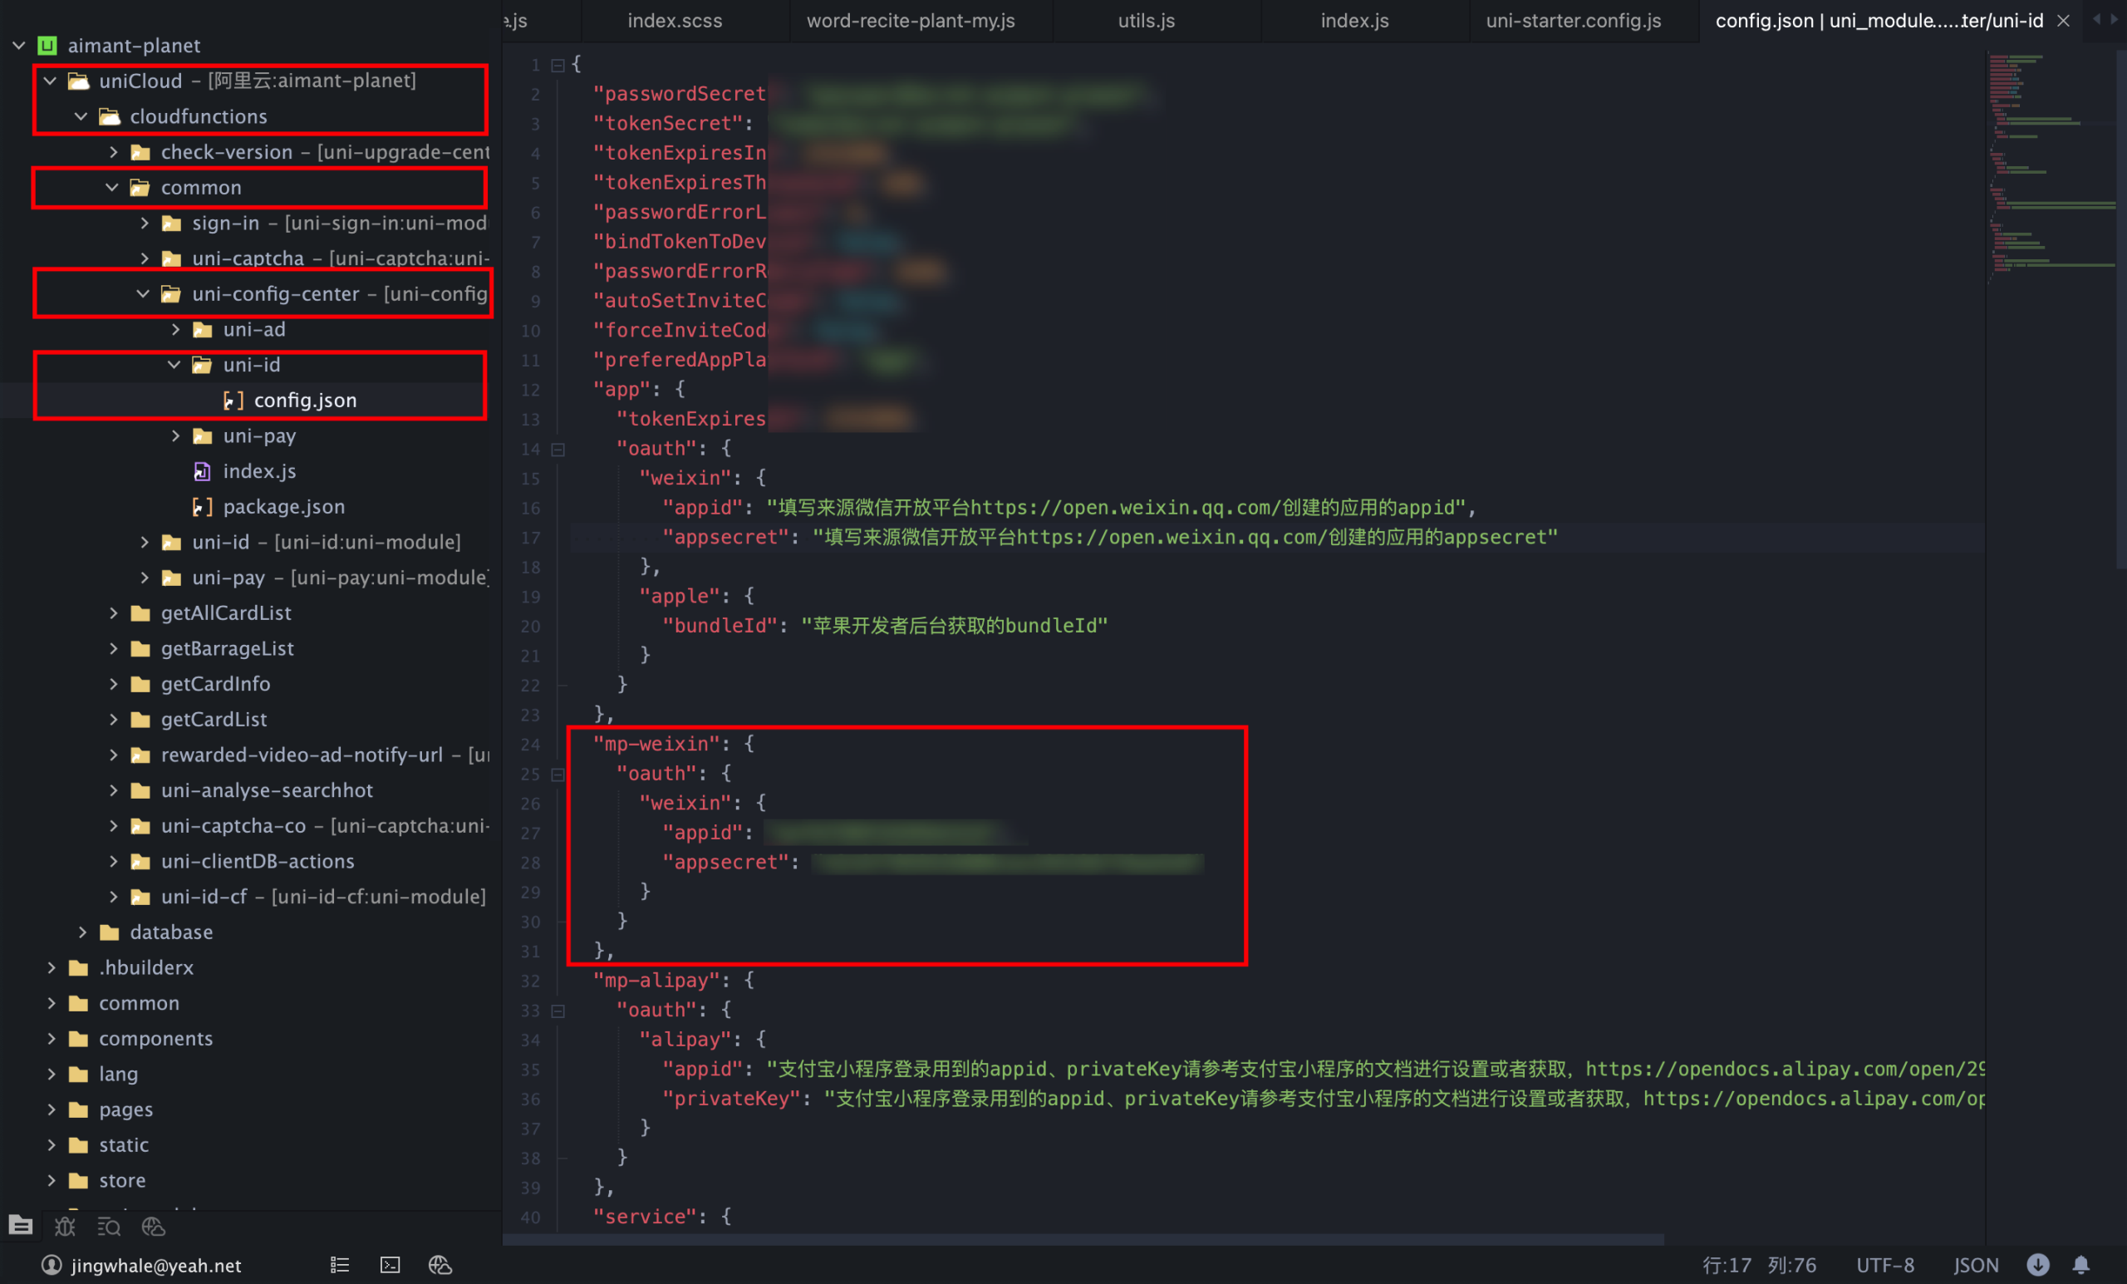Open the cloud web console icon in bottom toolbar
The height and width of the screenshot is (1284, 2127).
153,1226
